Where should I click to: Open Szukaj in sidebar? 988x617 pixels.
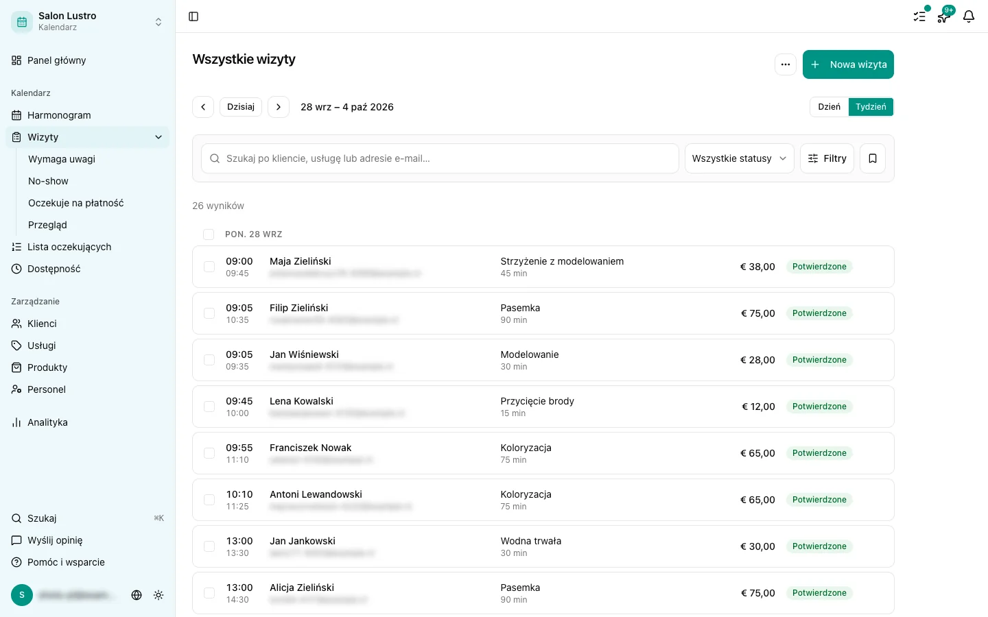coord(87,518)
